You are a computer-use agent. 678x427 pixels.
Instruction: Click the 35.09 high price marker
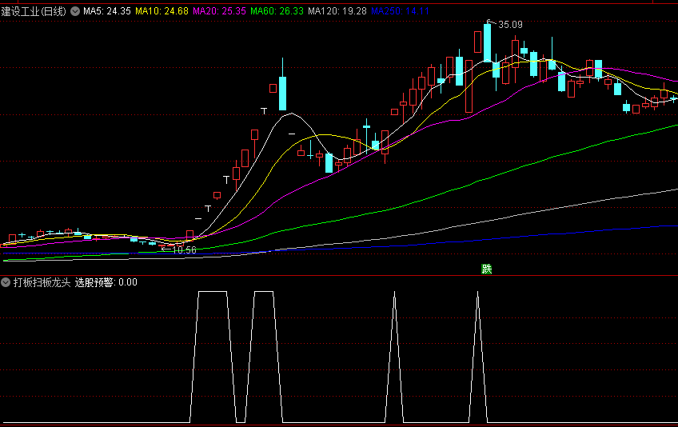(x=510, y=25)
